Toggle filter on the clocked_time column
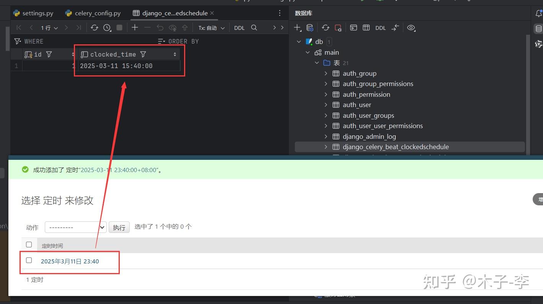 (x=143, y=54)
